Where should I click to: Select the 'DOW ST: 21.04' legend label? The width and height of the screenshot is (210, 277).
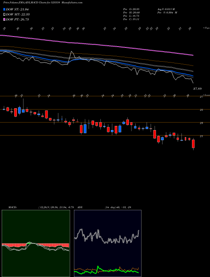(17, 9)
